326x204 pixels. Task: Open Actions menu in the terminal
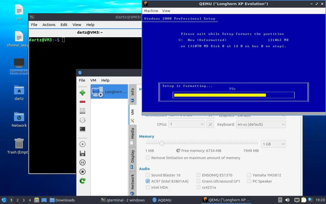[x=49, y=25]
